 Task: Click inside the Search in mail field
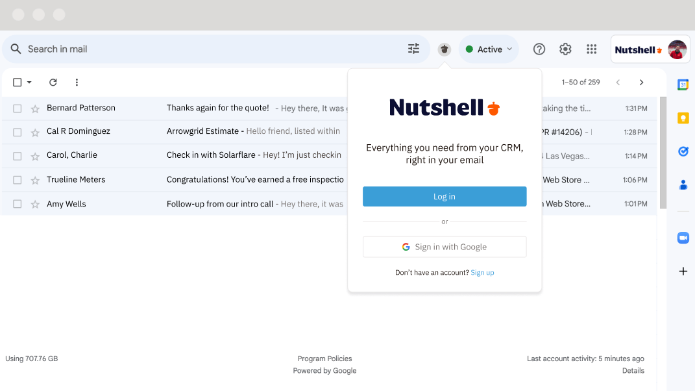[x=130, y=48]
